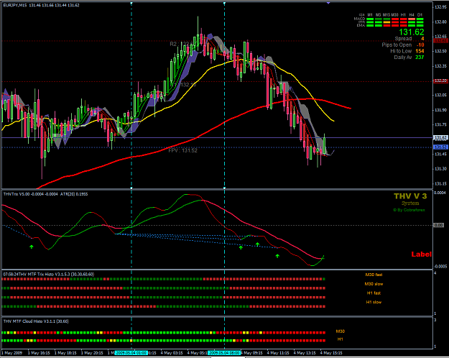This screenshot has width=449, height=358.
Task: Click the green Daily Av value 237
Action: click(x=420, y=58)
